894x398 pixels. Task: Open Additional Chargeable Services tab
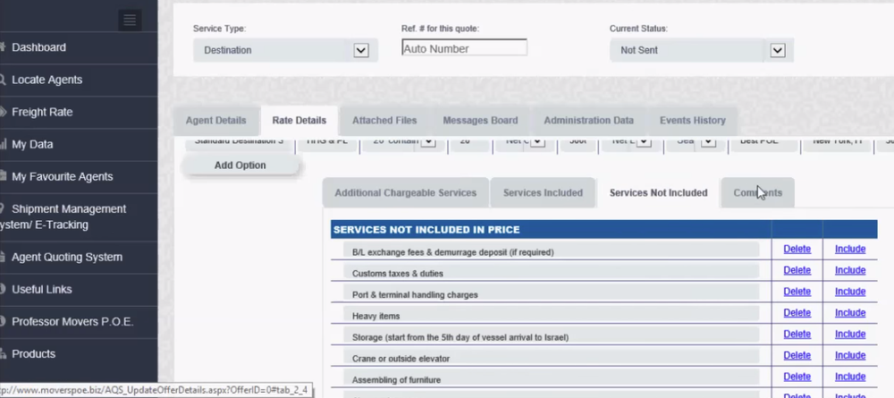pos(405,192)
